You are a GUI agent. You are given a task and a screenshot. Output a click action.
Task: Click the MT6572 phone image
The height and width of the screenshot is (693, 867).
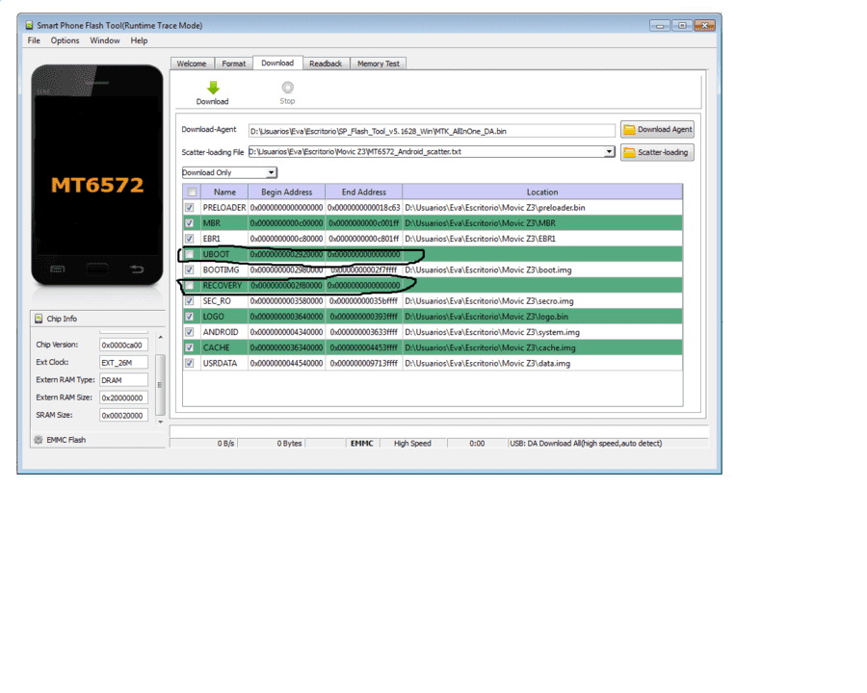(x=97, y=176)
